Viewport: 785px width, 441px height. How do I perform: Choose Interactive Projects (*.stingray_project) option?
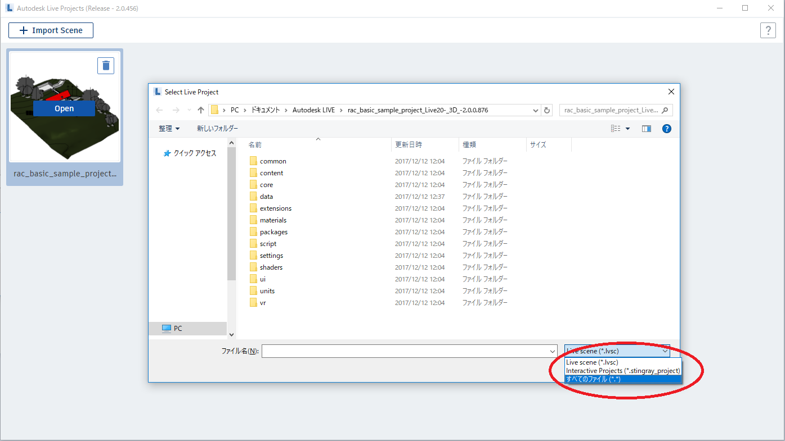(x=623, y=371)
